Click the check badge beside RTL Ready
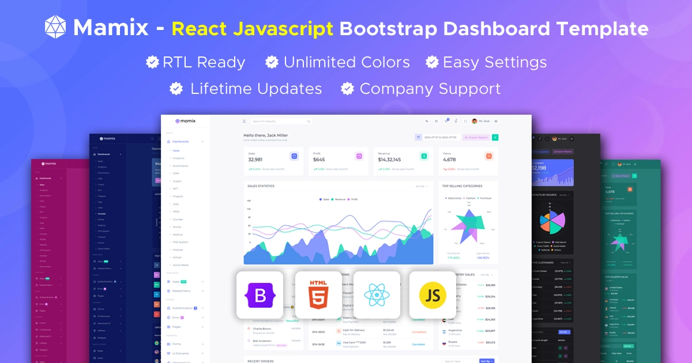Viewport: 692px width, 363px height. point(152,62)
